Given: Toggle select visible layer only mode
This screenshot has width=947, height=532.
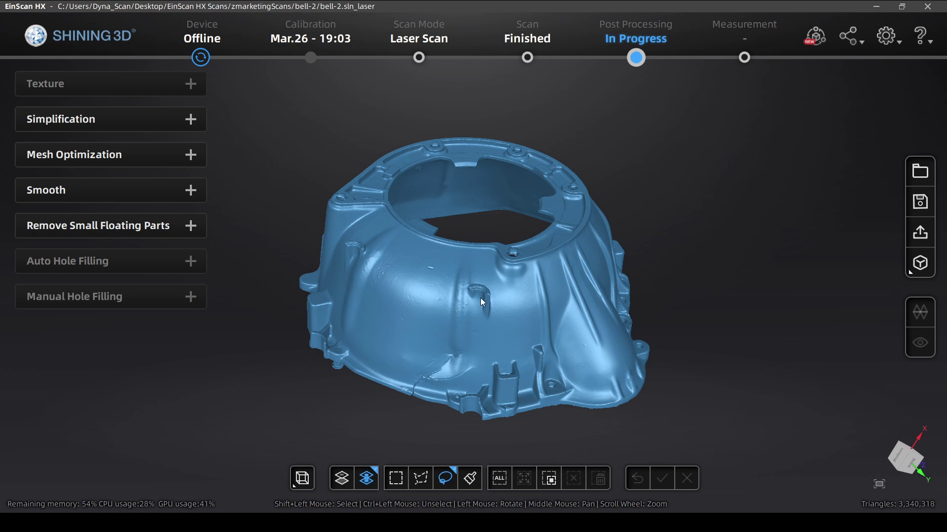Looking at the screenshot, I should (x=342, y=478).
